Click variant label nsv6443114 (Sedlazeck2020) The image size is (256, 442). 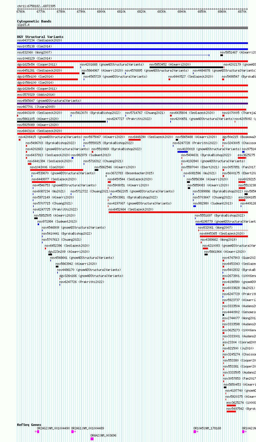(x=39, y=131)
